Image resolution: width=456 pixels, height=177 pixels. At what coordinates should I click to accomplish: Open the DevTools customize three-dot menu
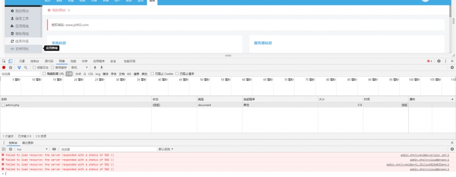tap(446, 61)
